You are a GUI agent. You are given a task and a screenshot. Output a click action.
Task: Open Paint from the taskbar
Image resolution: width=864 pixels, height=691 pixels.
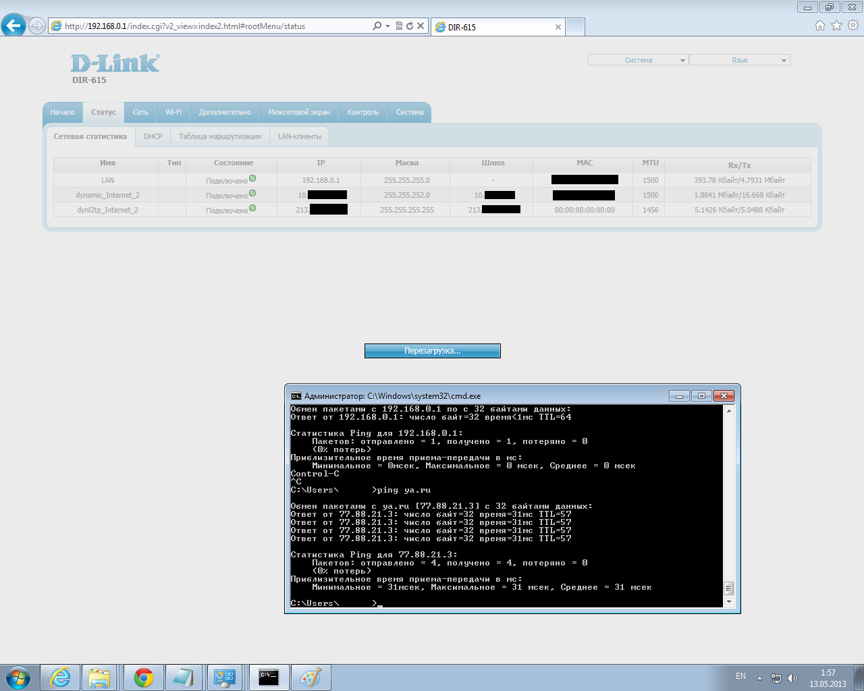[310, 677]
